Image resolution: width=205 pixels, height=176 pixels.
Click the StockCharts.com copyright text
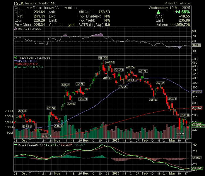(178, 3)
